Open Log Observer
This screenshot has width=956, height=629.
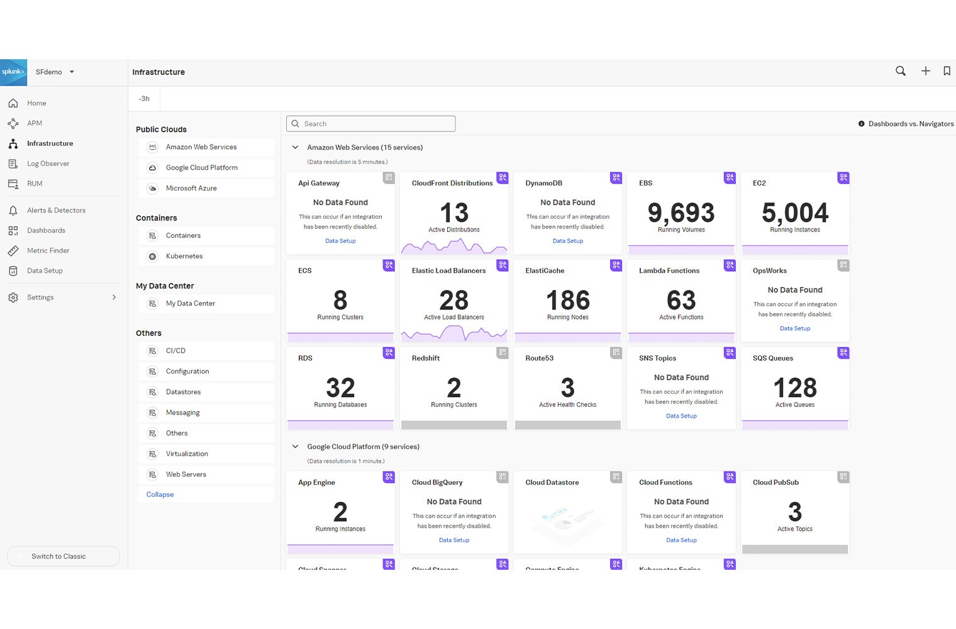[48, 164]
